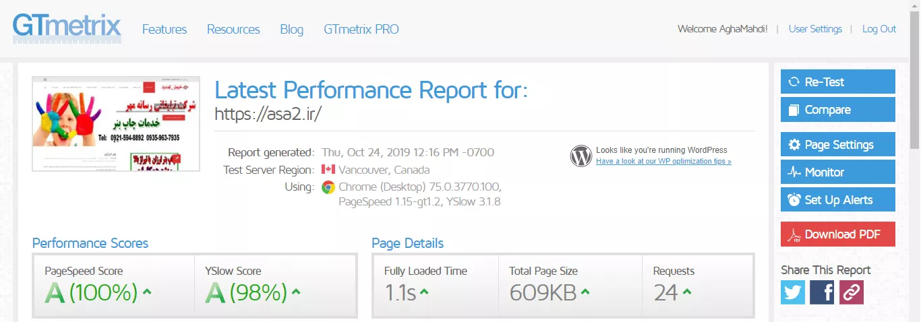Share report on Twitter icon

pyautogui.click(x=793, y=292)
